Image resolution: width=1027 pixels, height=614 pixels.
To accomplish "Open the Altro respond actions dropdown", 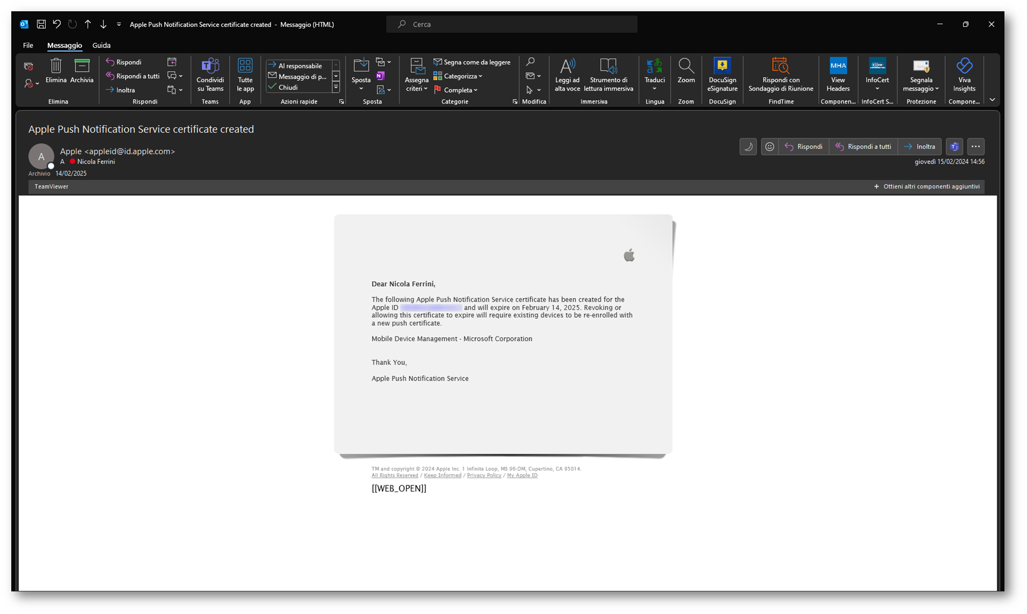I will click(x=175, y=90).
